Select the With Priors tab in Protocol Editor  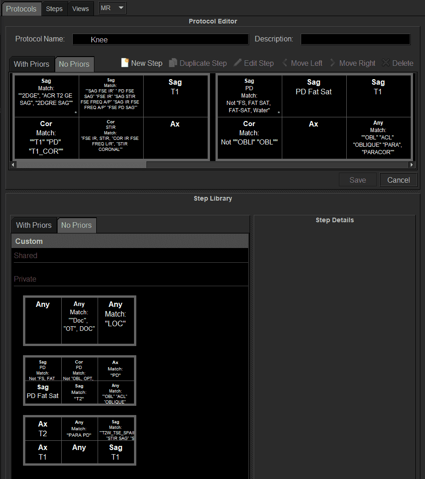point(32,64)
